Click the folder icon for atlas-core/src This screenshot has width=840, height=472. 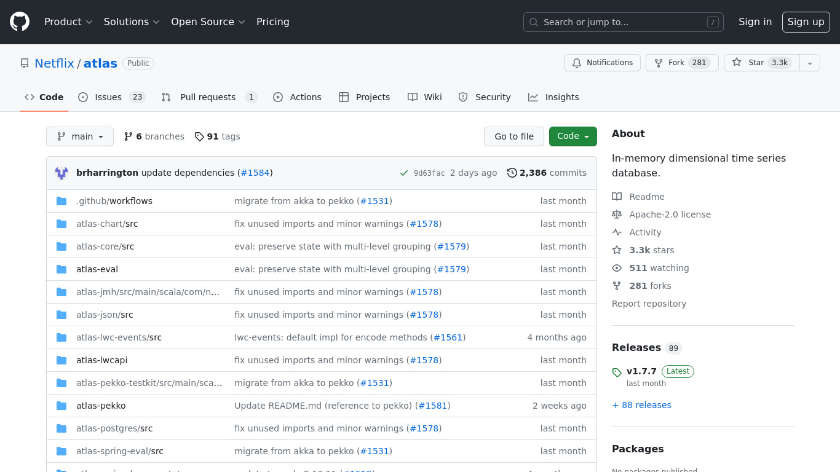click(61, 246)
